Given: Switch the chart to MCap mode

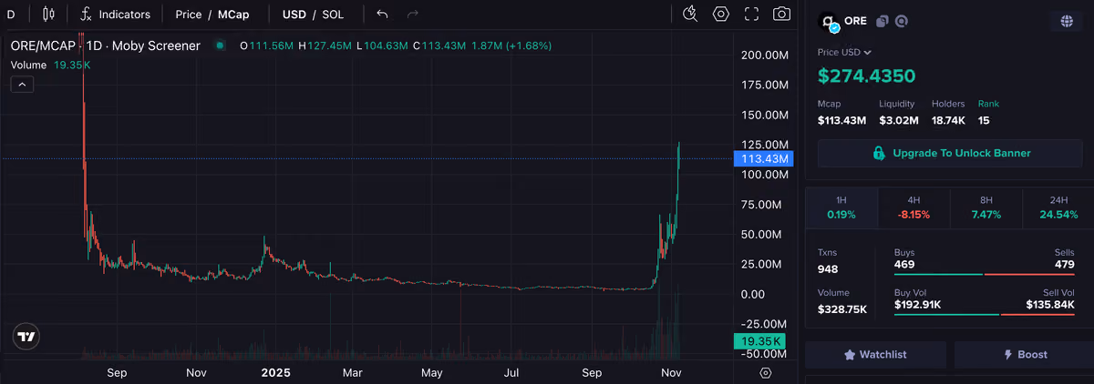Looking at the screenshot, I should pyautogui.click(x=233, y=15).
